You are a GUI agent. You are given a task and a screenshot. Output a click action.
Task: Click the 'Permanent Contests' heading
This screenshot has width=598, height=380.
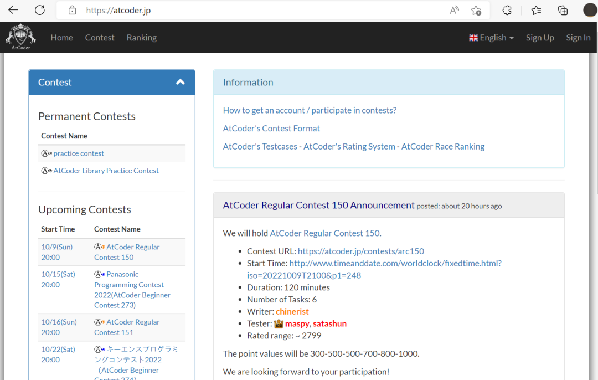[87, 116]
